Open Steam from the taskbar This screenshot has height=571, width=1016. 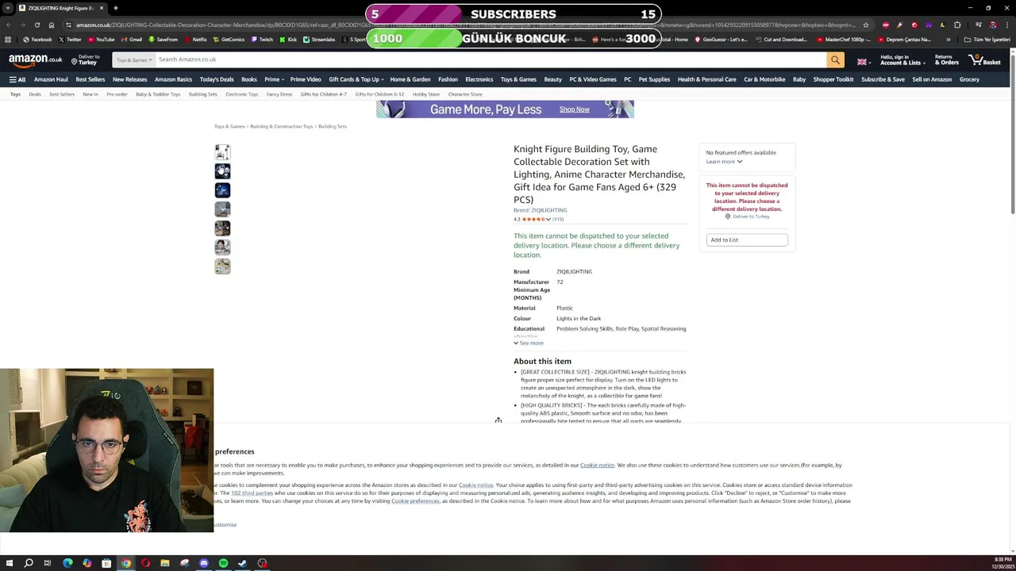pyautogui.click(x=243, y=563)
